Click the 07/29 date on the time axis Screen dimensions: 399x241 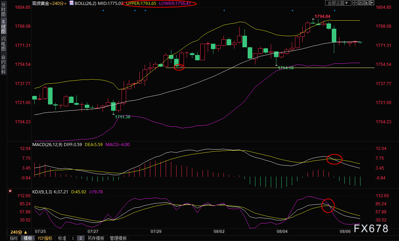[156, 231]
